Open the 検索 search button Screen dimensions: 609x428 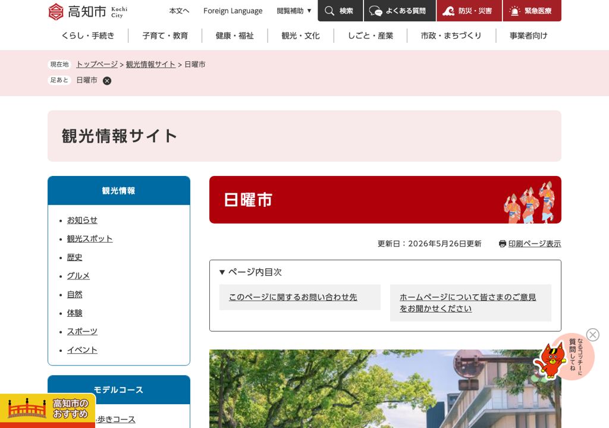tap(340, 11)
